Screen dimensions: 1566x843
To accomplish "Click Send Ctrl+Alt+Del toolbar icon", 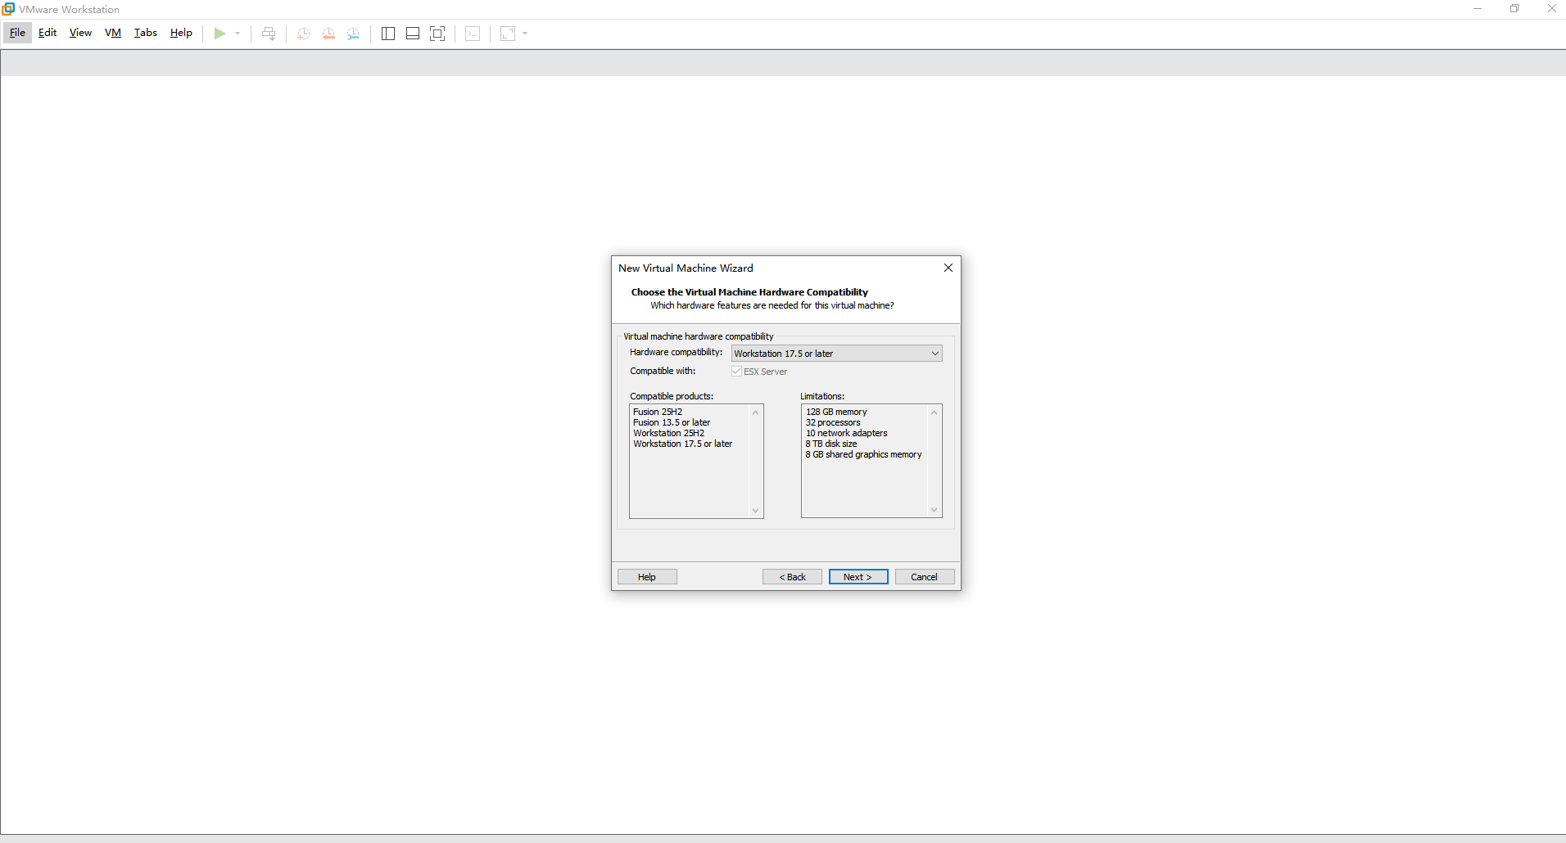I will [x=269, y=34].
